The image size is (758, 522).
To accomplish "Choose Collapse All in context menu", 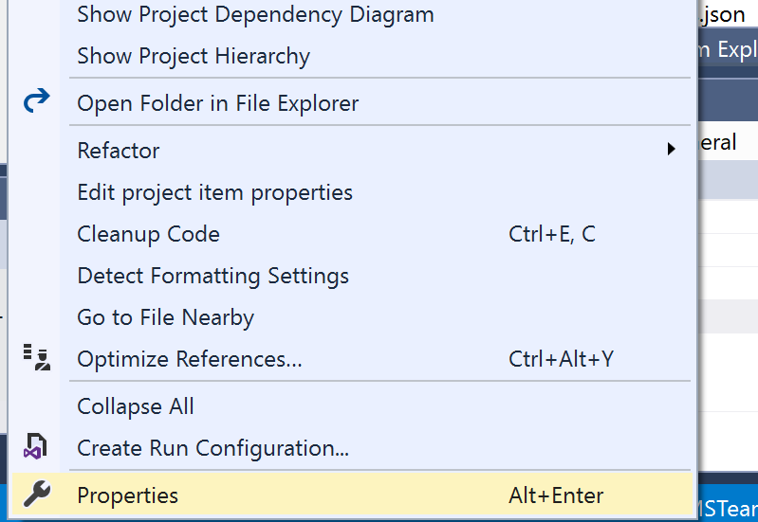I will click(x=135, y=406).
